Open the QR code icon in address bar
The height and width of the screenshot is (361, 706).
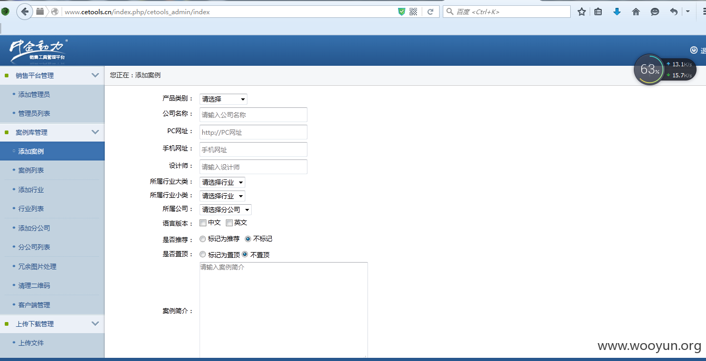413,12
